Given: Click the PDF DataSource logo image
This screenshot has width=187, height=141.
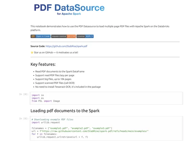Looking at the screenshot, I should pyautogui.click(x=69, y=10).
